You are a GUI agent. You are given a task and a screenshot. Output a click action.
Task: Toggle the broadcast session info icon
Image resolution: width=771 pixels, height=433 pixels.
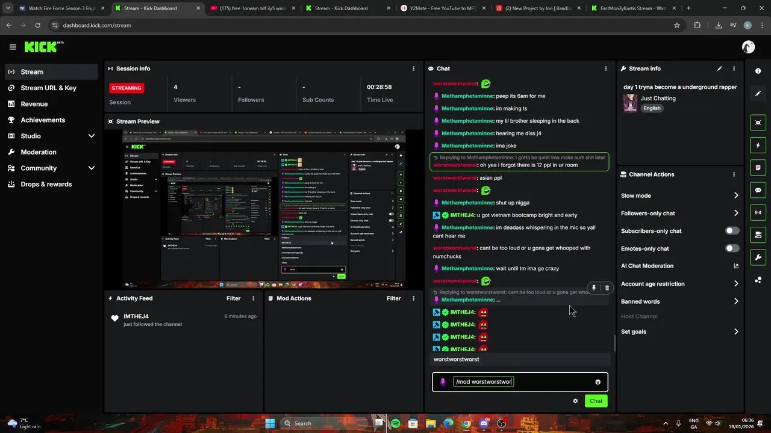click(x=758, y=212)
